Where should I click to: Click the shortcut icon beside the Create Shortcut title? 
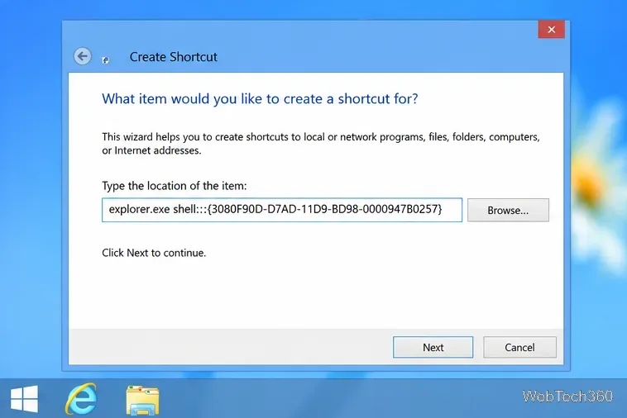pos(106,59)
